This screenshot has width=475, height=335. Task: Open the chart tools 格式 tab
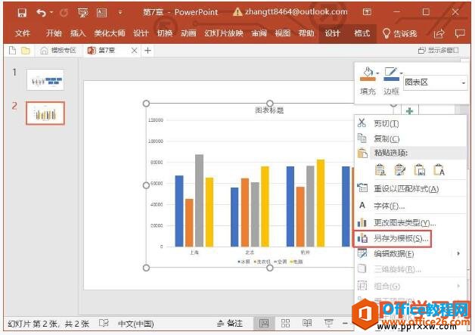click(x=362, y=33)
